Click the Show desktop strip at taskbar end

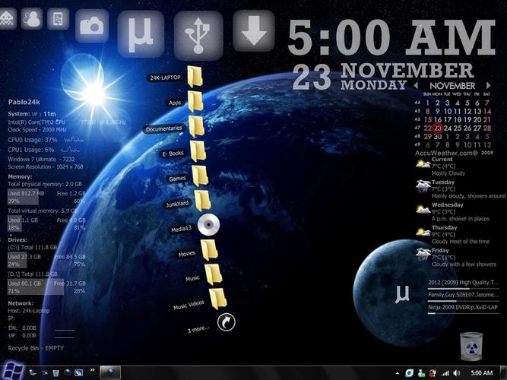503,373
